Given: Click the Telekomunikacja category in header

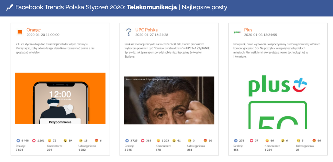Looking at the screenshot, I should [x=152, y=7].
